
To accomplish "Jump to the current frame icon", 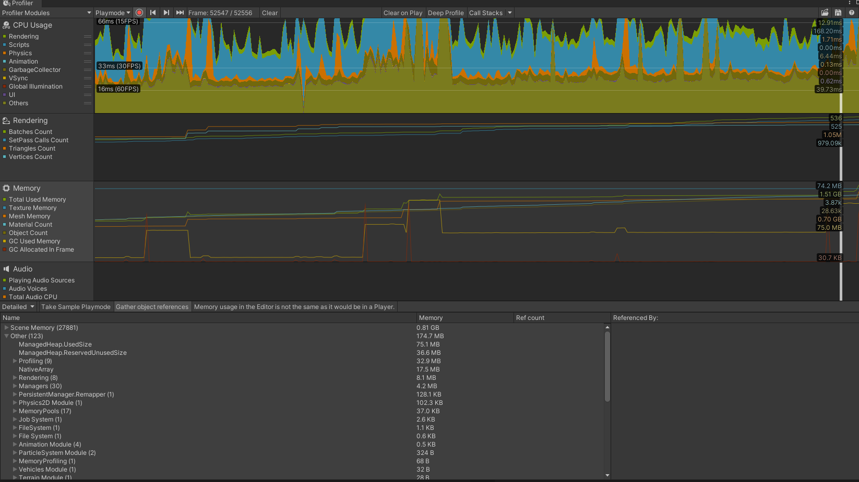I will (x=180, y=12).
